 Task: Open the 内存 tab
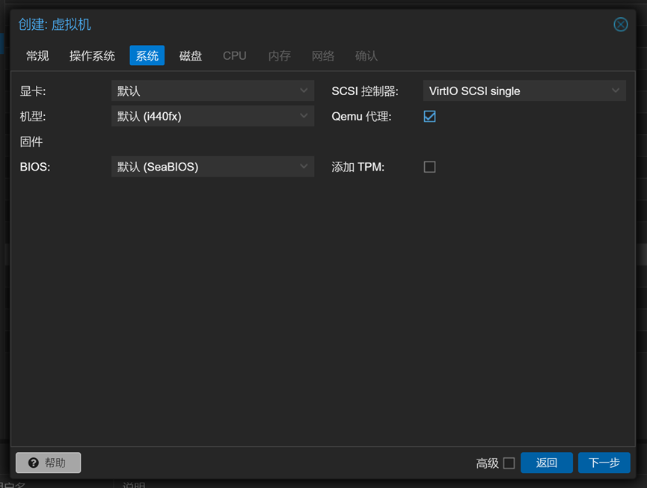pyautogui.click(x=279, y=55)
